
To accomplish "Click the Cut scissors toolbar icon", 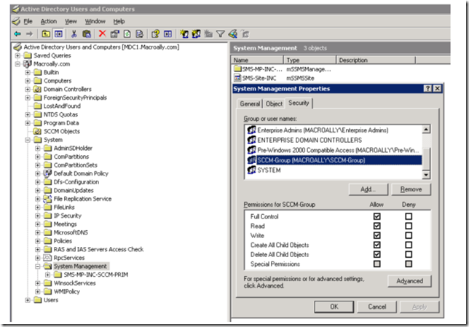I will pyautogui.click(x=73, y=34).
